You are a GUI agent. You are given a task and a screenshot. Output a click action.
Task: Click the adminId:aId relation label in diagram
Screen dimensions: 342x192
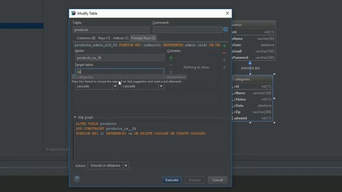(x=250, y=68)
